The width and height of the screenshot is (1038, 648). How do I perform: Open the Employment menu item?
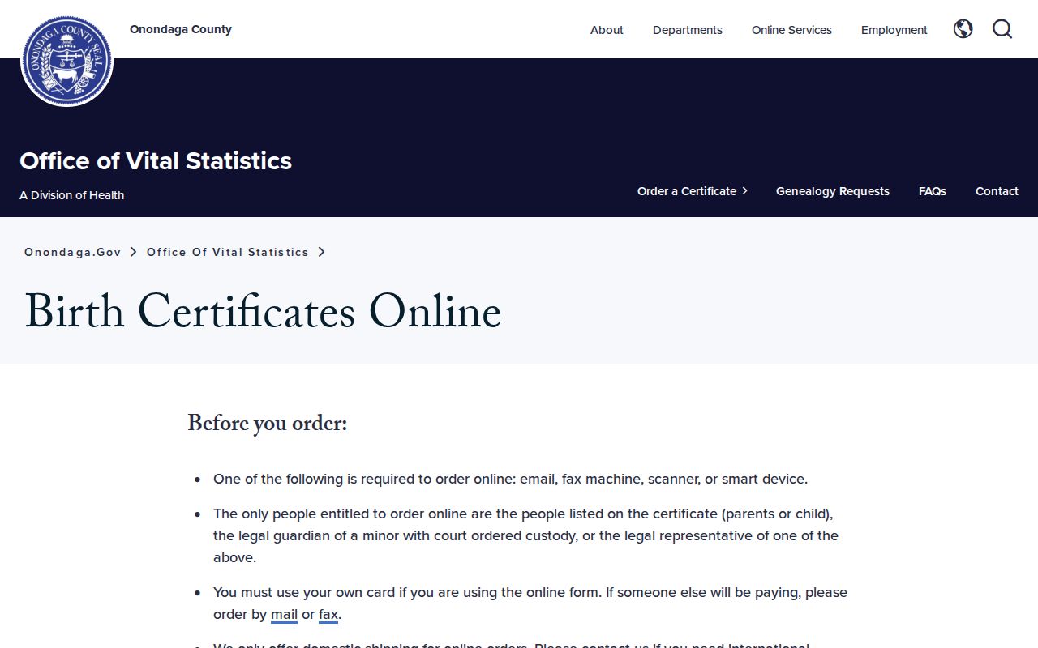[x=894, y=30]
